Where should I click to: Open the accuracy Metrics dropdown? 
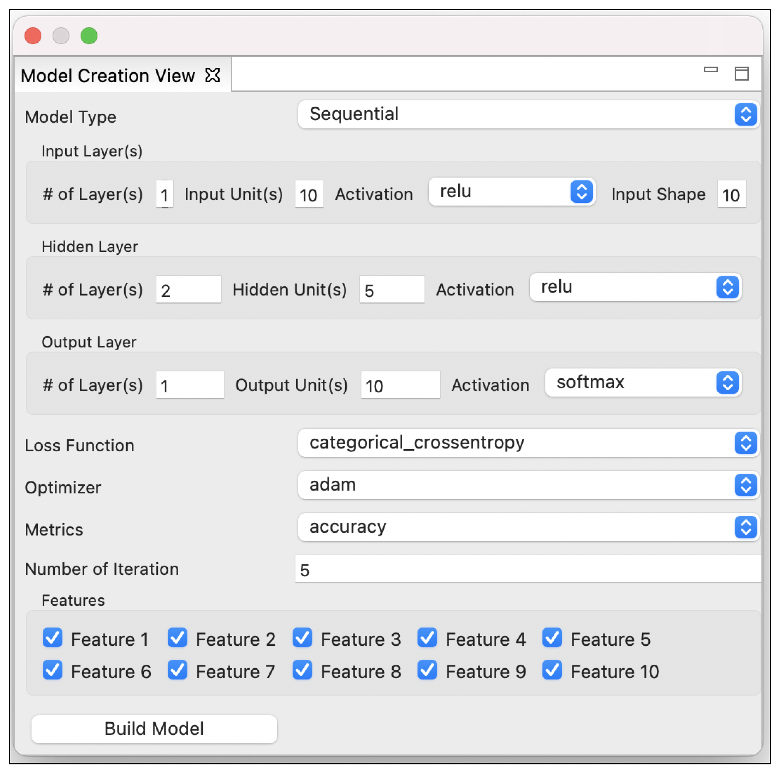pyautogui.click(x=528, y=527)
